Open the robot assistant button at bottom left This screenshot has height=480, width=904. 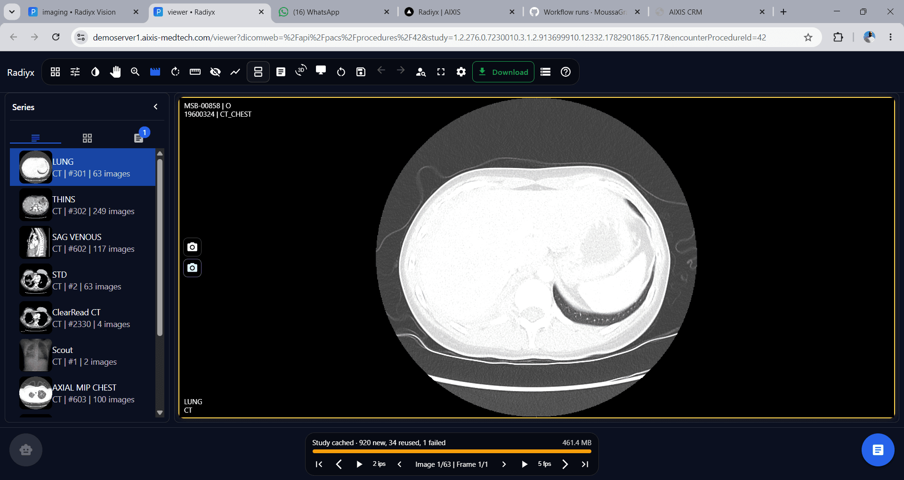click(26, 450)
